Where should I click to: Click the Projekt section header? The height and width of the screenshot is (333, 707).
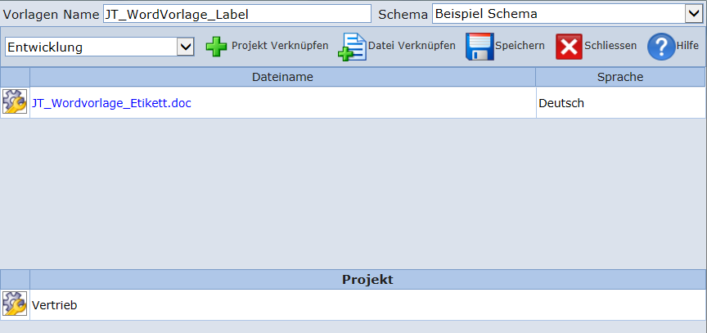[x=367, y=280]
